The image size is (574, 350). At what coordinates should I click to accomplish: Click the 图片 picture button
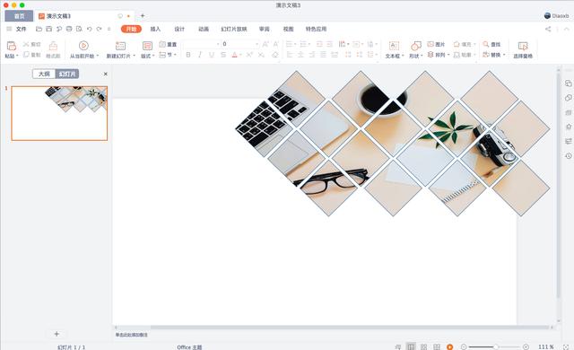[436, 44]
